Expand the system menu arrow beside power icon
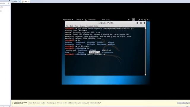Viewport: 190px width, 107px height. (148, 20)
